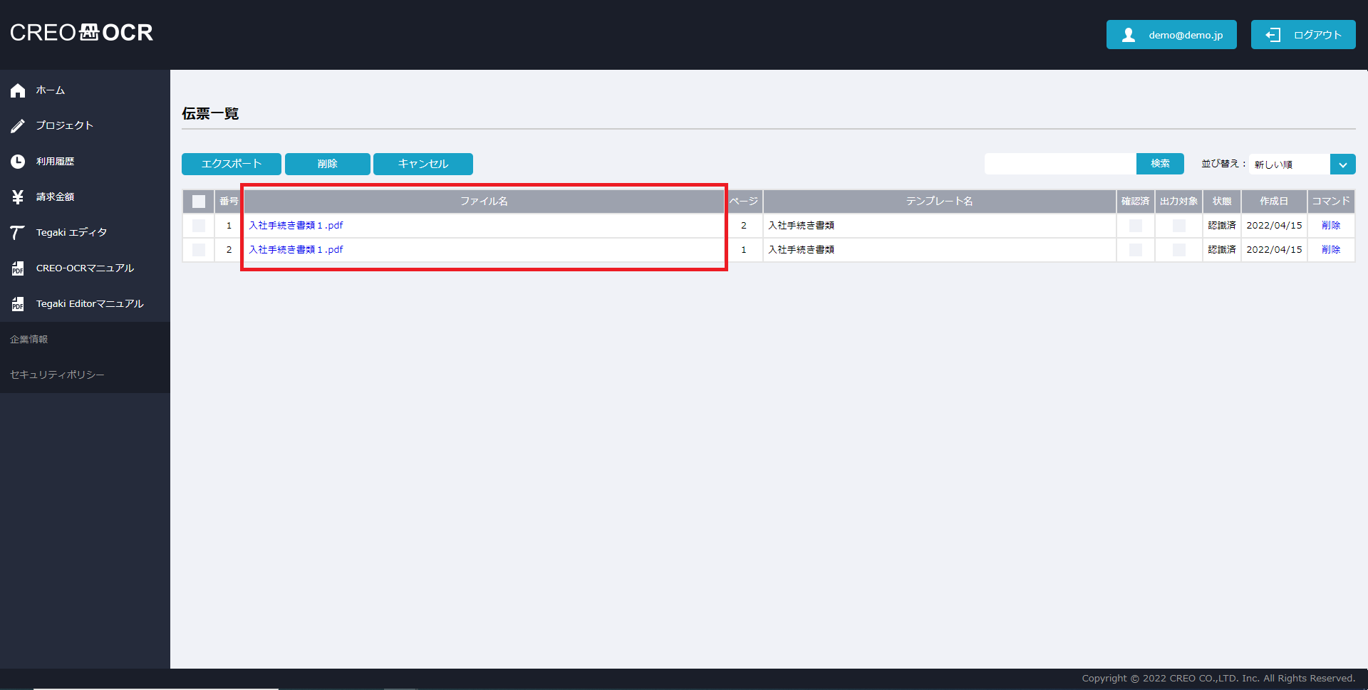Open Tegaki Editor T icon
The image size is (1368, 690).
18,233
